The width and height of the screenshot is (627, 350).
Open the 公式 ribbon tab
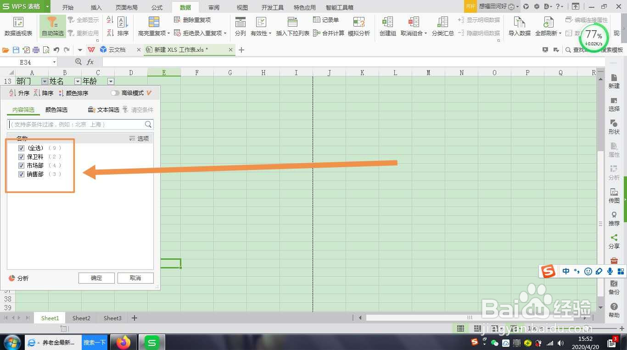click(x=157, y=7)
